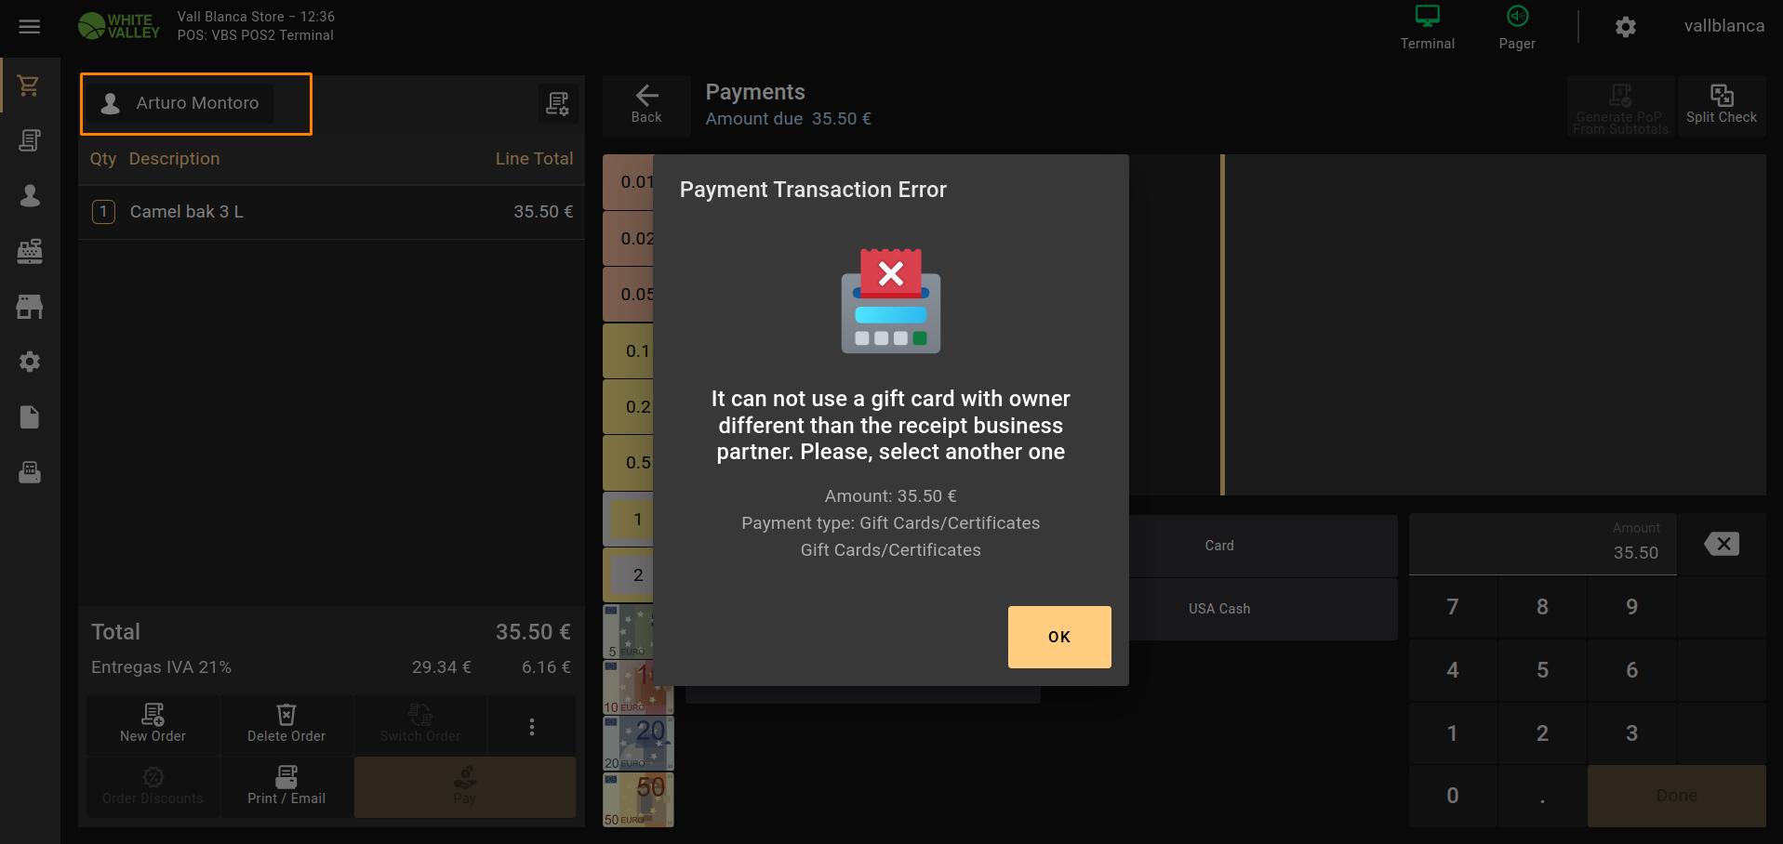This screenshot has height=844, width=1783.
Task: Open the orders list sidebar icon
Action: click(30, 140)
